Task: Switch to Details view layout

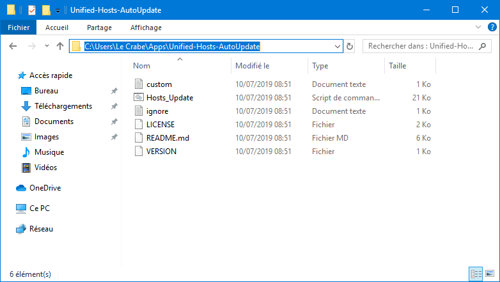Action: coord(476,274)
